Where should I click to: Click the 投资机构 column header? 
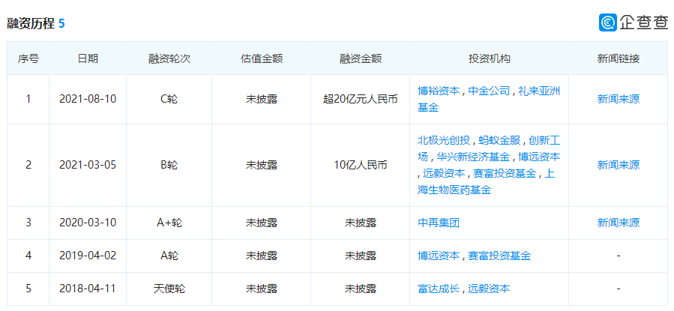pos(489,59)
